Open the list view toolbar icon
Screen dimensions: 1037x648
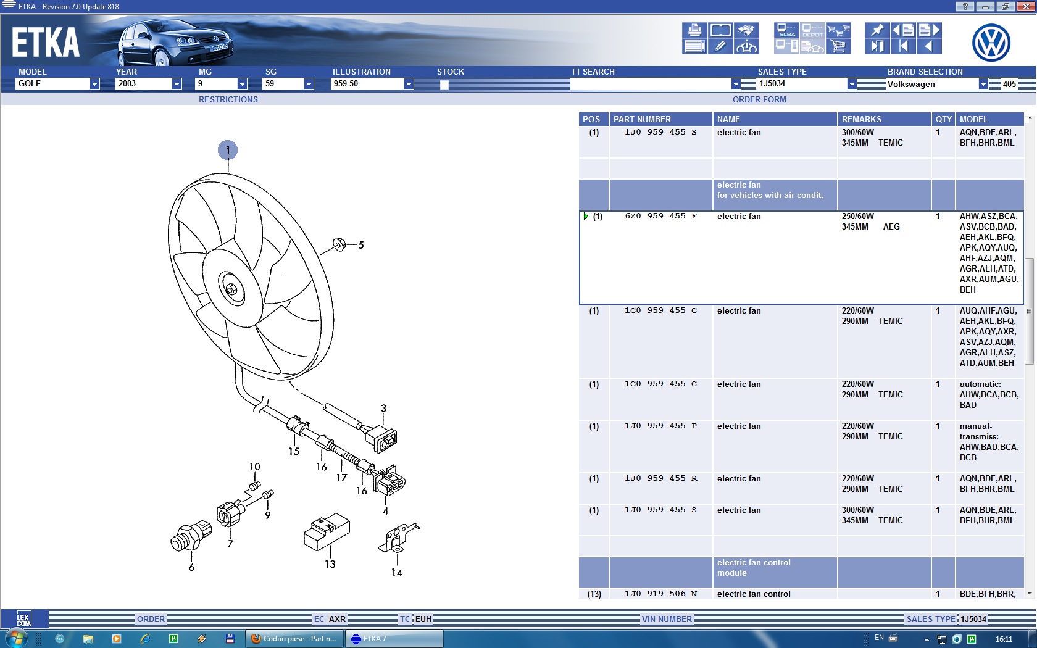(x=694, y=46)
